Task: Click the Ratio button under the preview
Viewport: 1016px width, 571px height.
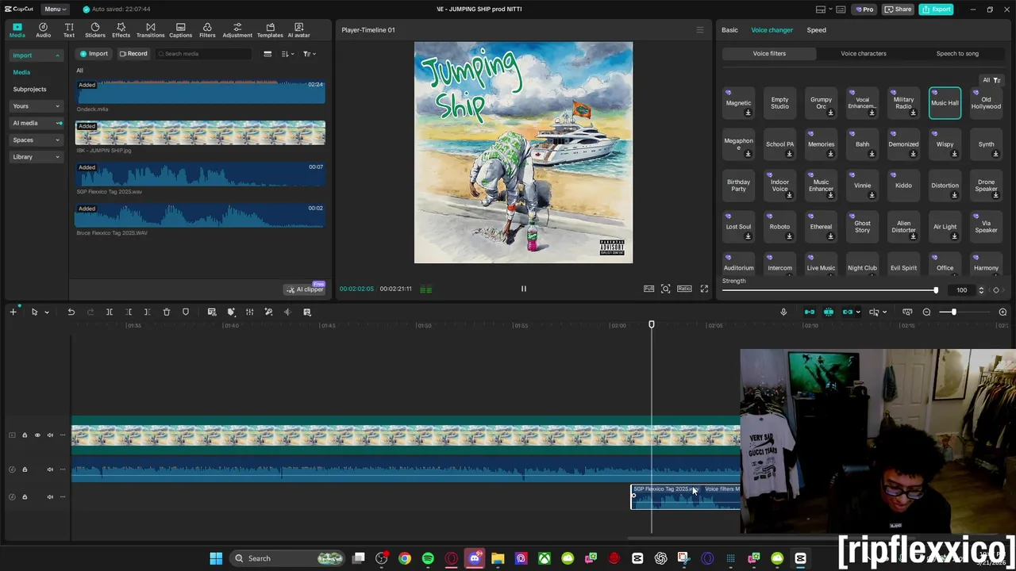Action: pos(684,289)
